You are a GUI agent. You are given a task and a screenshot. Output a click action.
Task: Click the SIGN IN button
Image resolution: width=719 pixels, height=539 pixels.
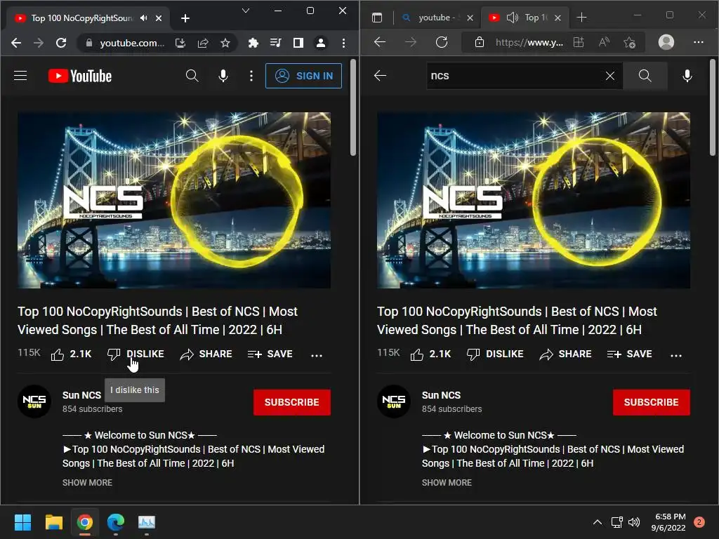coord(303,76)
